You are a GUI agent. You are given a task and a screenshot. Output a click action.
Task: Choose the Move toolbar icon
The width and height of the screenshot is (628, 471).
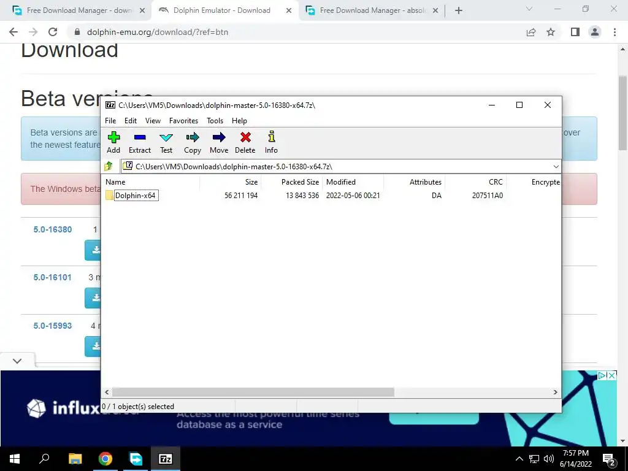pos(219,142)
